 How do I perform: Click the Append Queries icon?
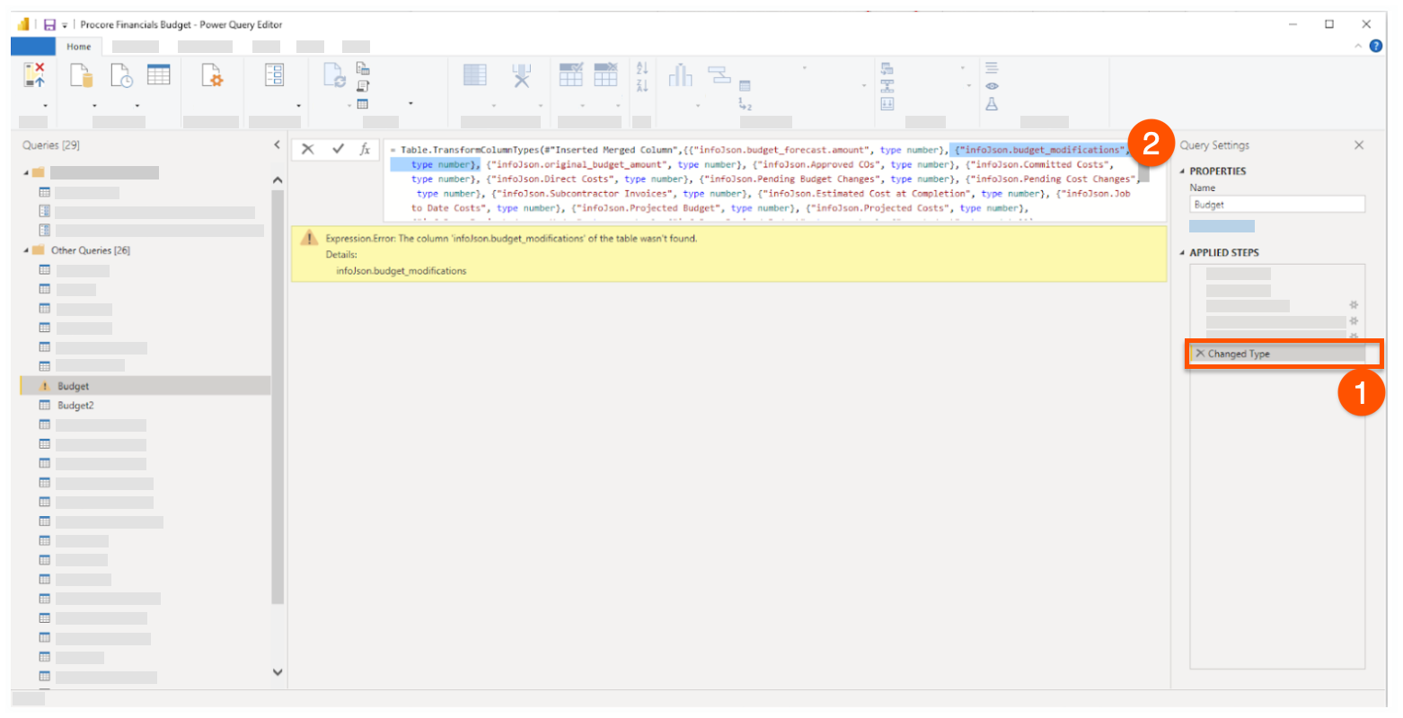pyautogui.click(x=887, y=86)
